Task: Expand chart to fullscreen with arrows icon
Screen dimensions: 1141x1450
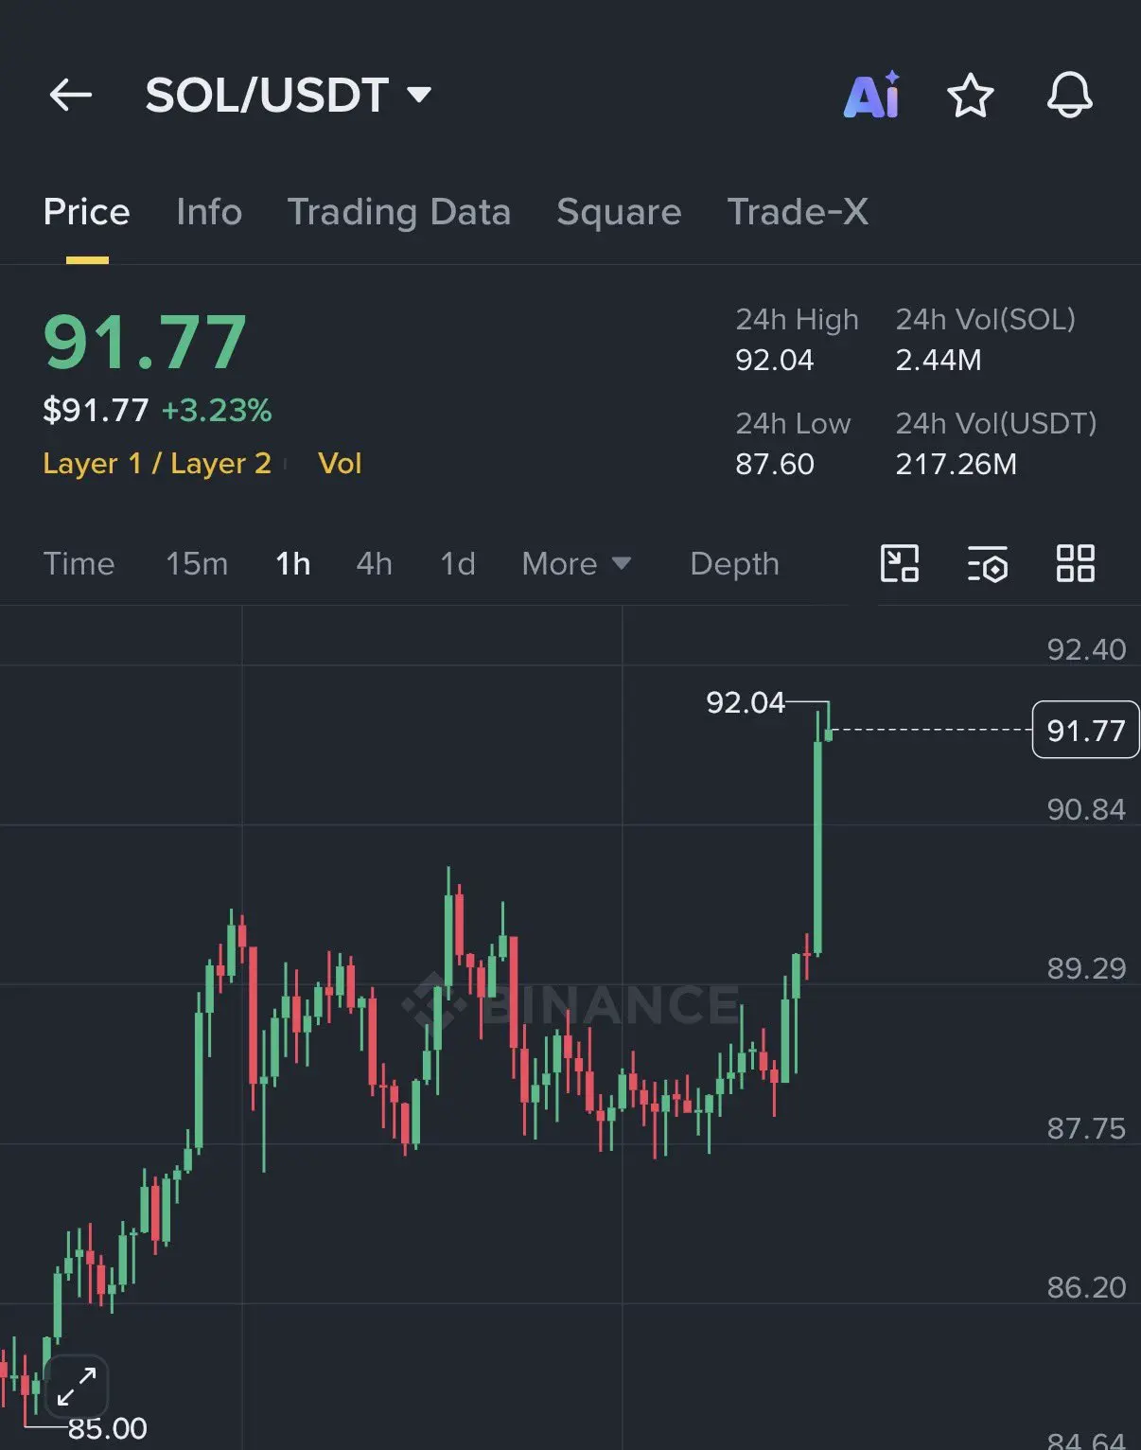Action: pyautogui.click(x=77, y=1387)
